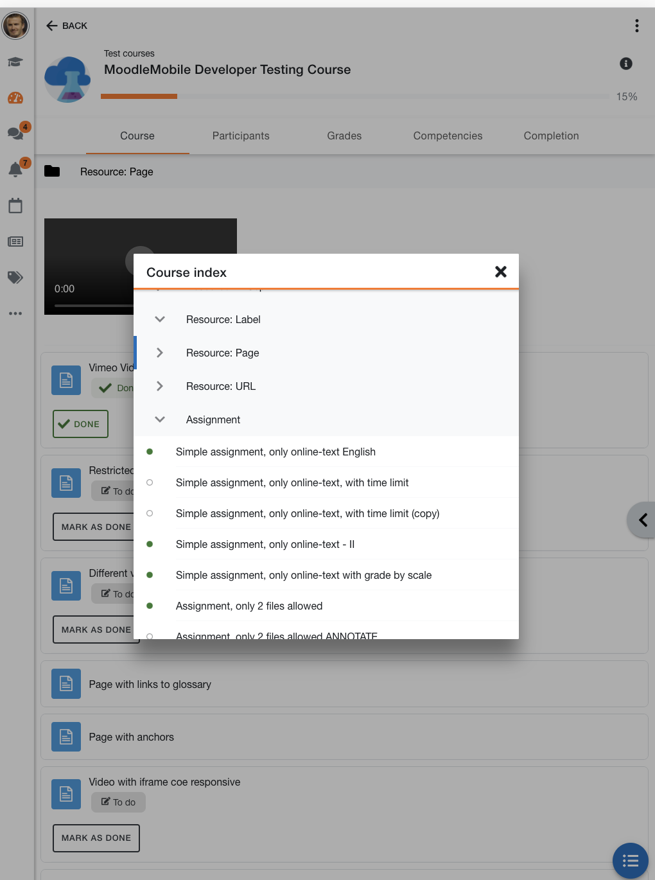Click Test courses category label
The height and width of the screenshot is (880, 655).
(129, 53)
